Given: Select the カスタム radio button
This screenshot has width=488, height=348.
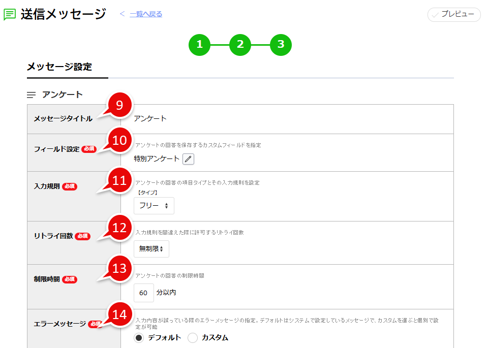Looking at the screenshot, I should pos(193,338).
